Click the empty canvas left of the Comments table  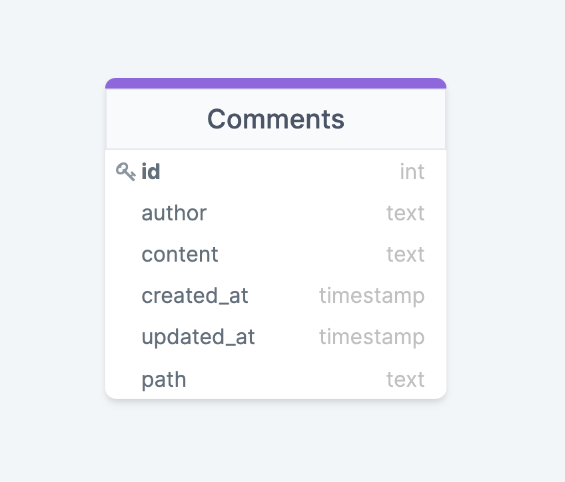[52, 240]
